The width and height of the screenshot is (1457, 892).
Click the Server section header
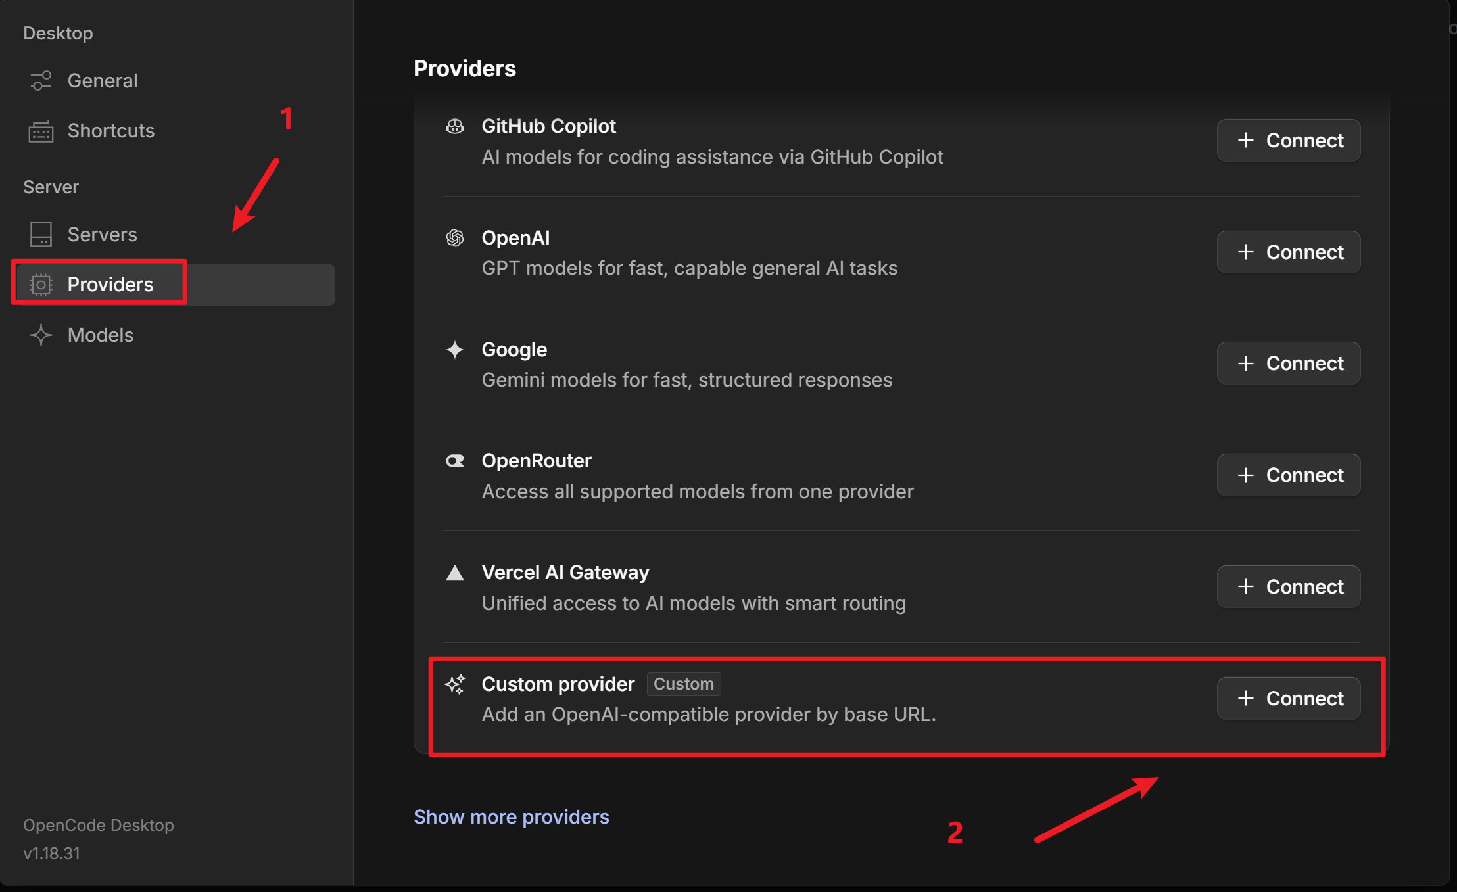coord(51,187)
